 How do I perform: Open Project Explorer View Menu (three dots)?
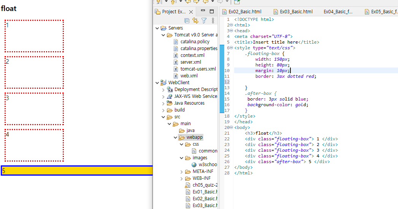point(213,20)
